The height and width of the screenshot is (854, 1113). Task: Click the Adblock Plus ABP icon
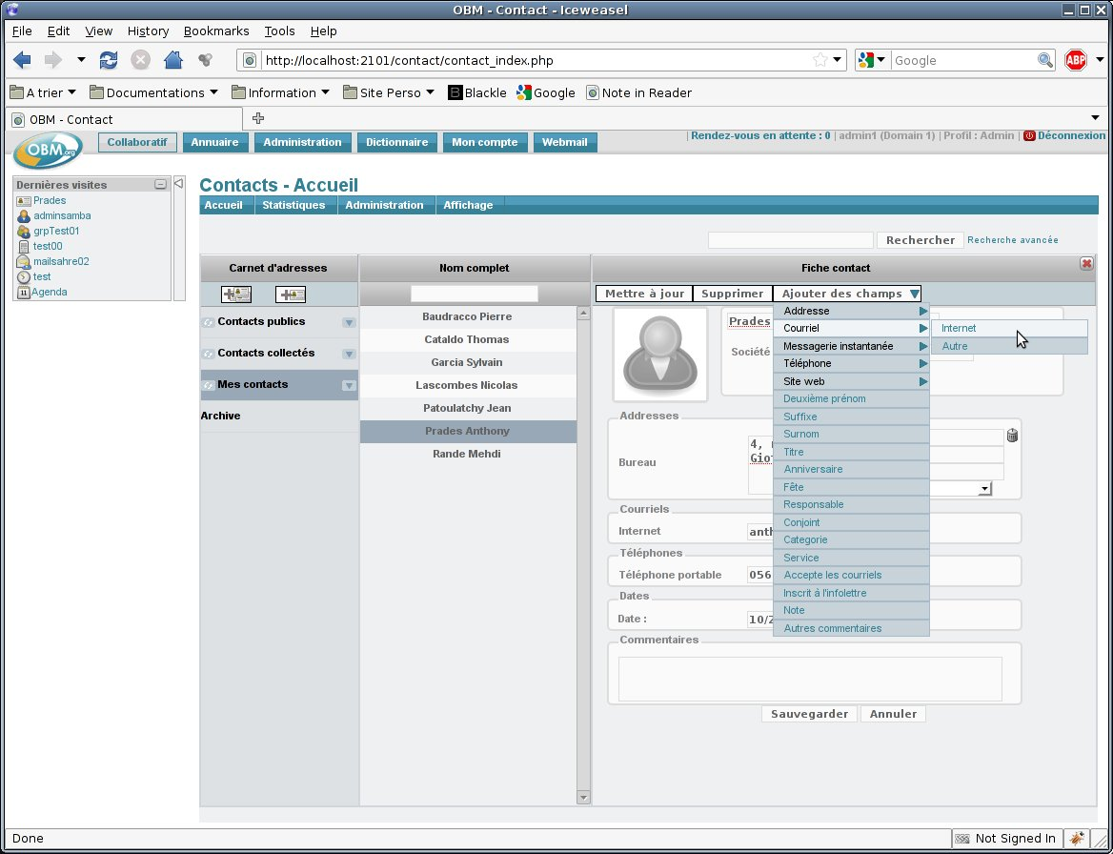click(1076, 60)
